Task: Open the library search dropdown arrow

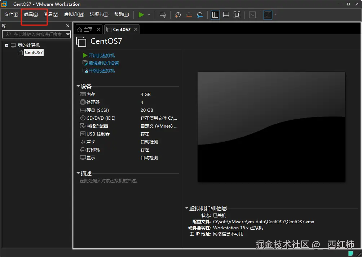Action: click(68, 35)
